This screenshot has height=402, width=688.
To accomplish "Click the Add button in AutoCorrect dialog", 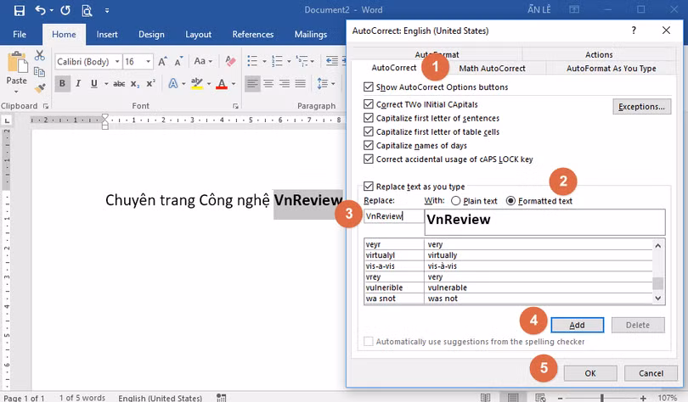I will (x=577, y=325).
